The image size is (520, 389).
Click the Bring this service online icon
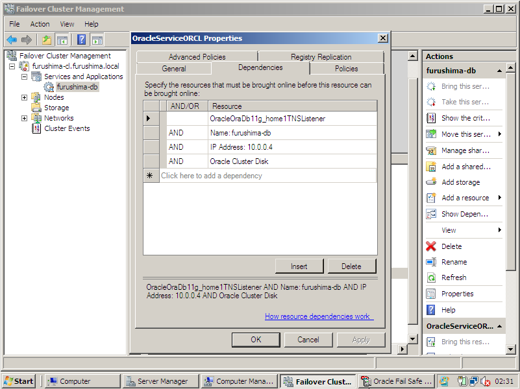pyautogui.click(x=431, y=86)
